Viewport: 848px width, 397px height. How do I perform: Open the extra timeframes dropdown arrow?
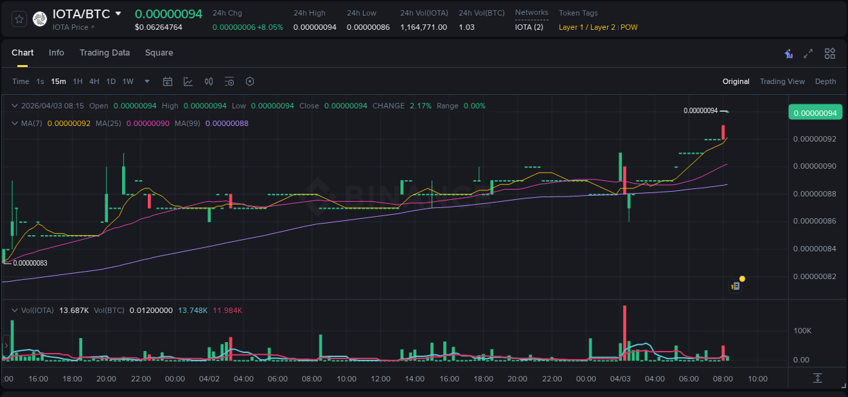[x=145, y=81]
